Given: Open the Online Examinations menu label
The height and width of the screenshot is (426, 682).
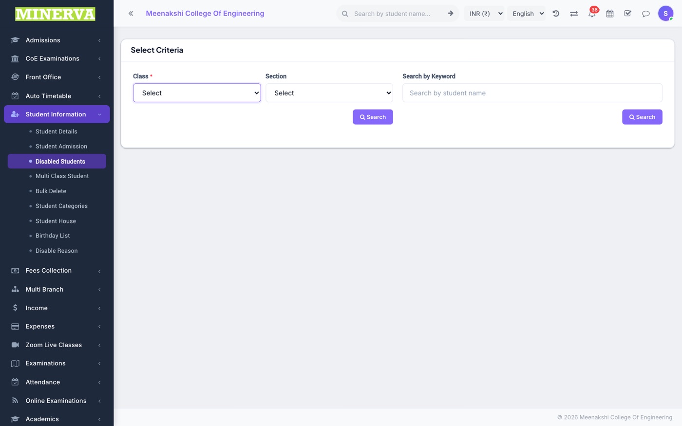Looking at the screenshot, I should pos(56,401).
